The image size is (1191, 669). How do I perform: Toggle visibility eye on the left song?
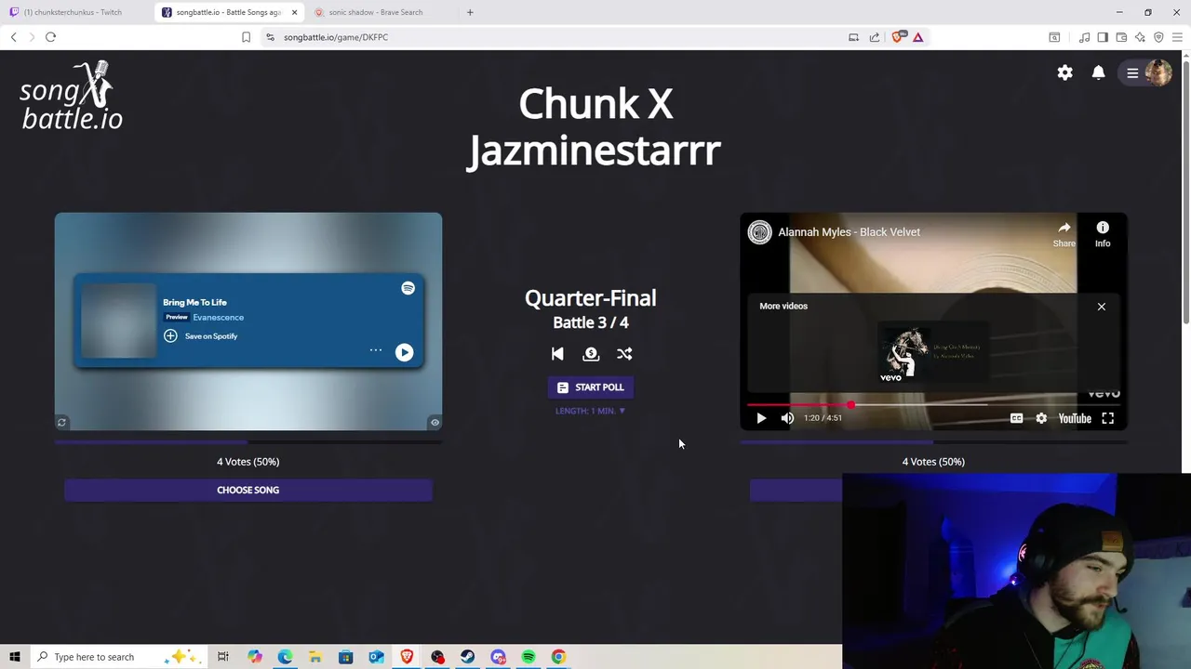pyautogui.click(x=435, y=423)
